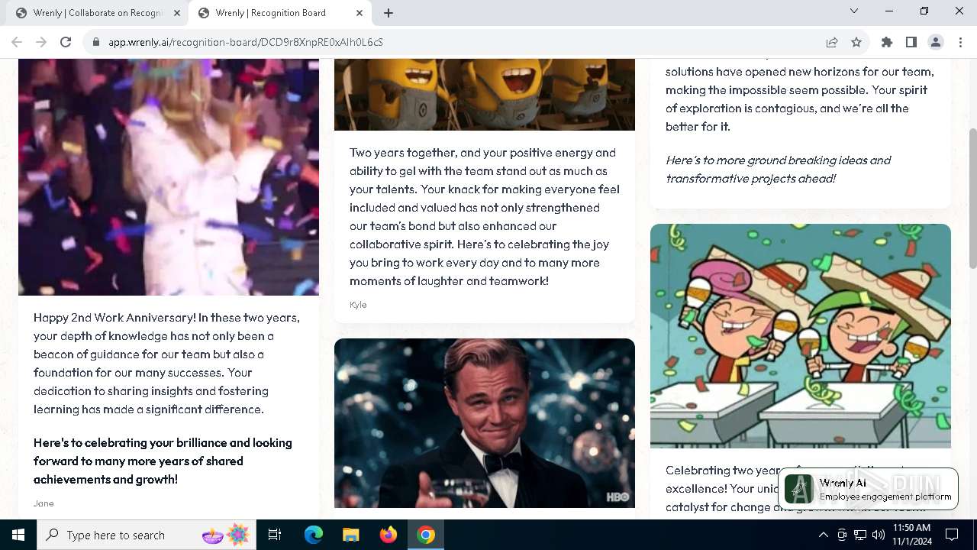Open a new browser tab
The image size is (977, 550).
pos(389,13)
